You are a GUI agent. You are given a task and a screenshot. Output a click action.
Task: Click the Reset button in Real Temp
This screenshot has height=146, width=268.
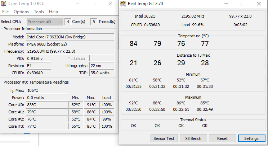pyautogui.click(x=222, y=138)
